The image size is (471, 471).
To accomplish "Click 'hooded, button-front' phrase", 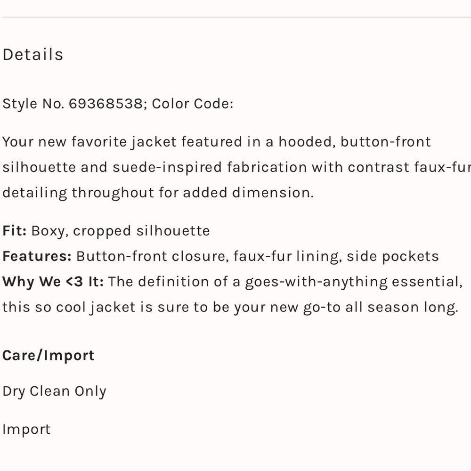I will pyautogui.click(x=355, y=142).
